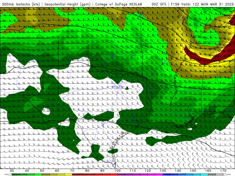
Task: Click the dark blue 130-135 kt color swatch
Action: [x=167, y=175]
